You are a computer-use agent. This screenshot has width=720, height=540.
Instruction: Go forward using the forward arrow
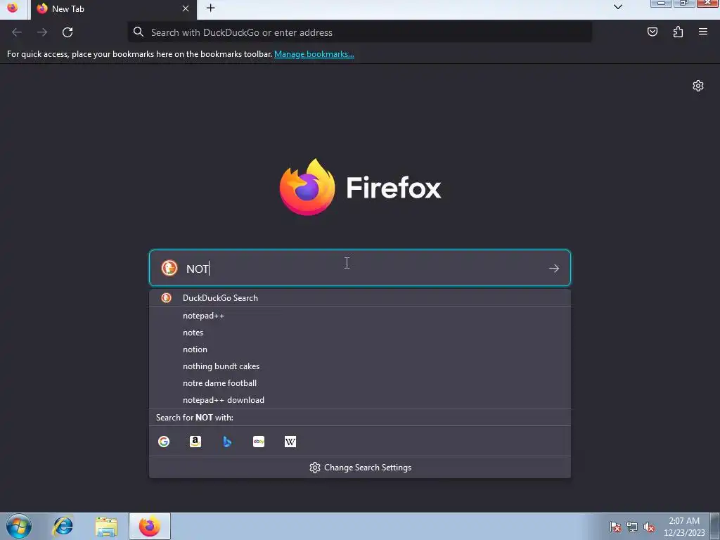pos(42,32)
